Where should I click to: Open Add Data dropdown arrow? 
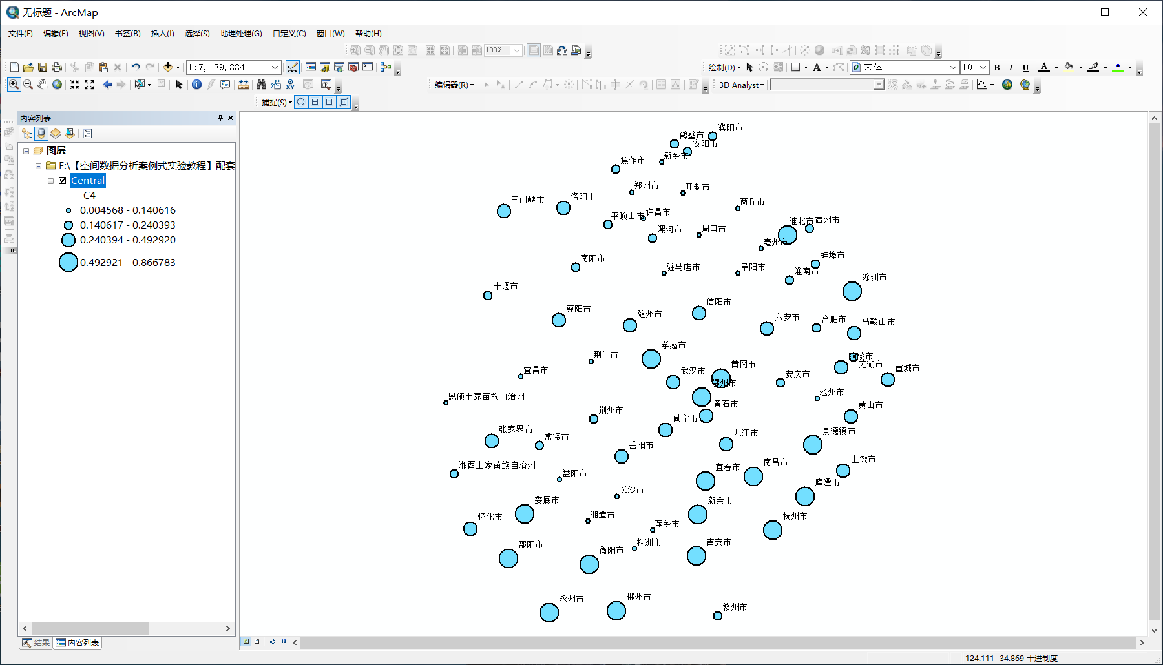pos(178,67)
